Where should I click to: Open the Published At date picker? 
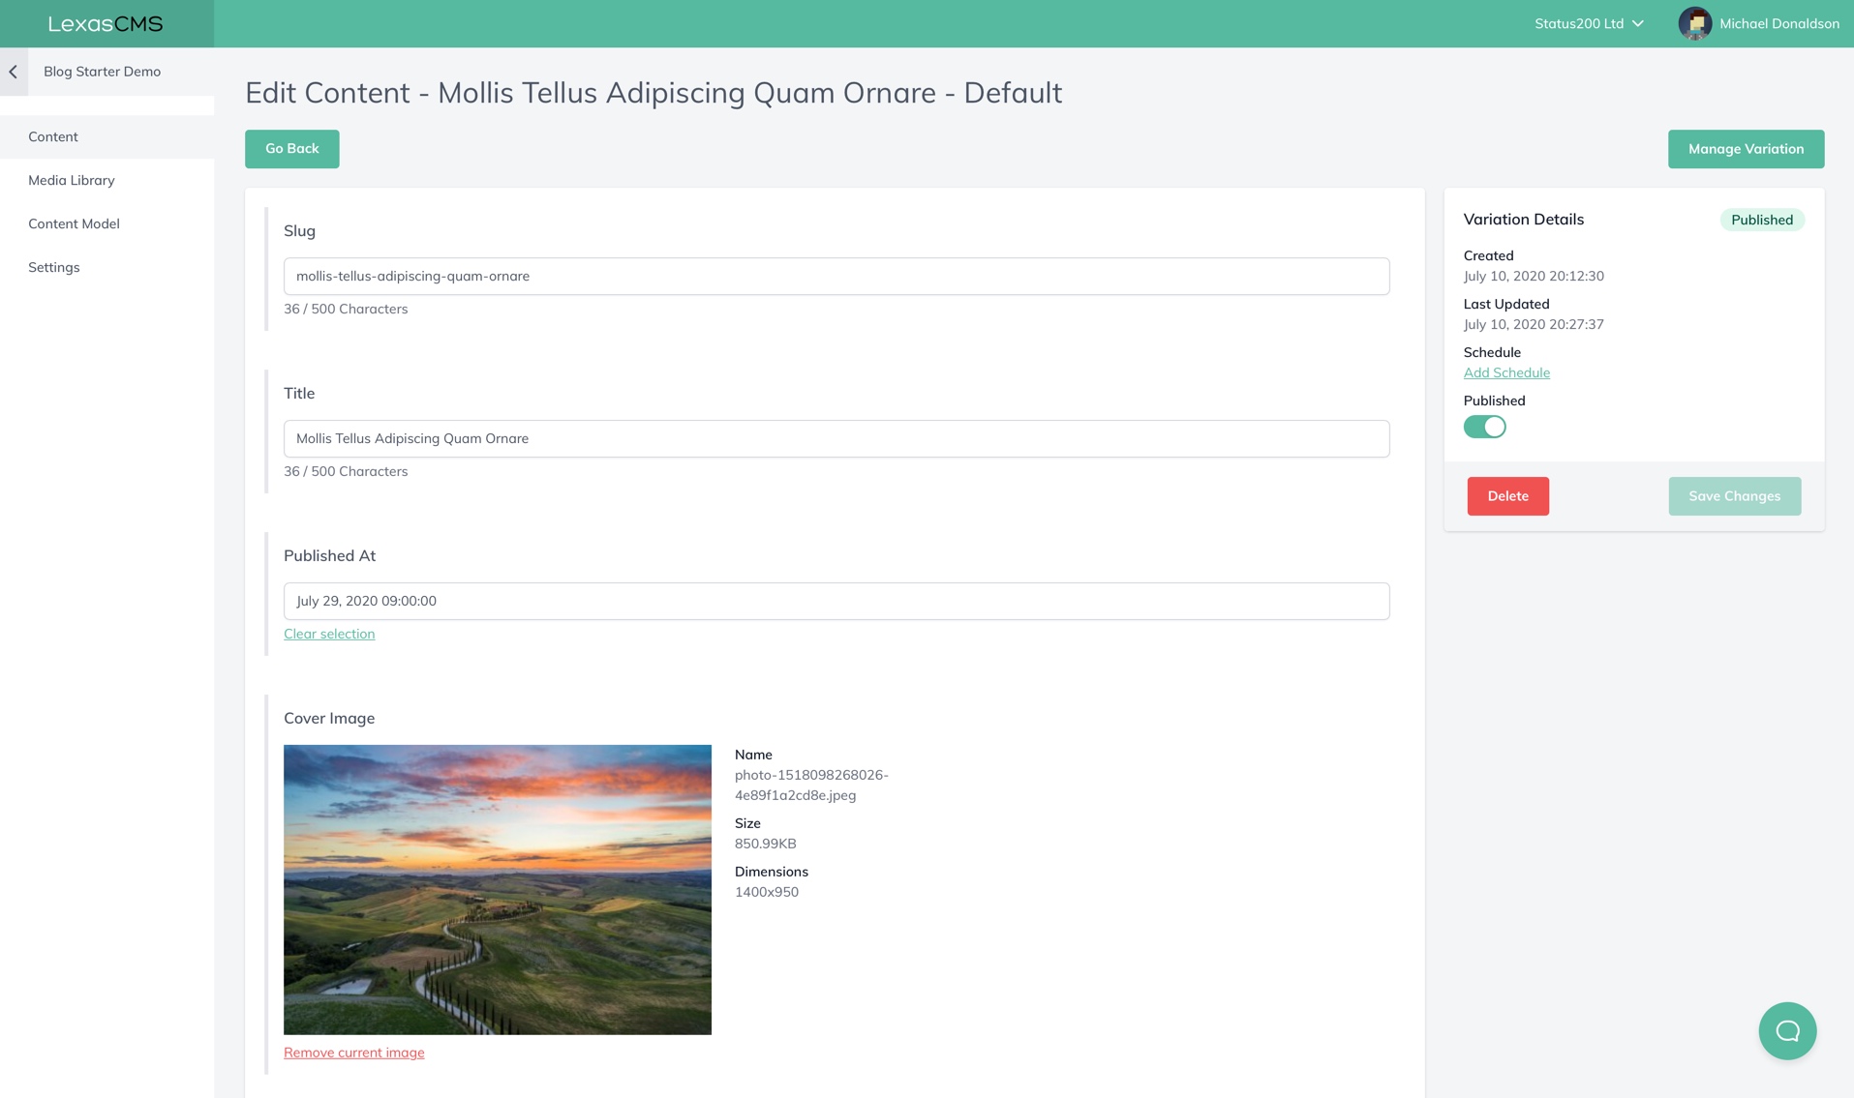836,600
